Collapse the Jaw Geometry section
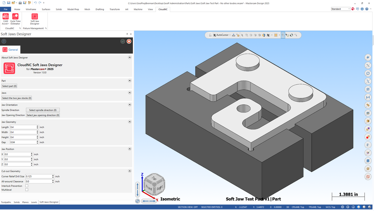Viewport: 374px width, 211px height. (x=130, y=122)
